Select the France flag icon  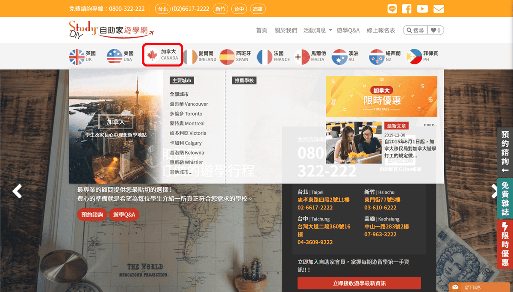(x=264, y=57)
